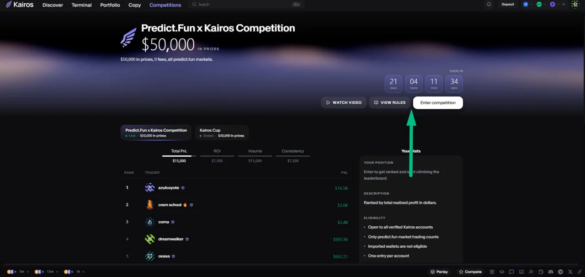Screen dimensions: 585x277
Task: Open the Discord icon in bottom bar
Action: (551, 272)
